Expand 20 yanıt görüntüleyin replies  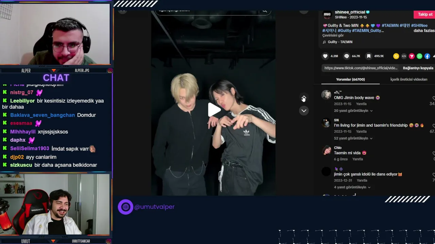click(353, 111)
